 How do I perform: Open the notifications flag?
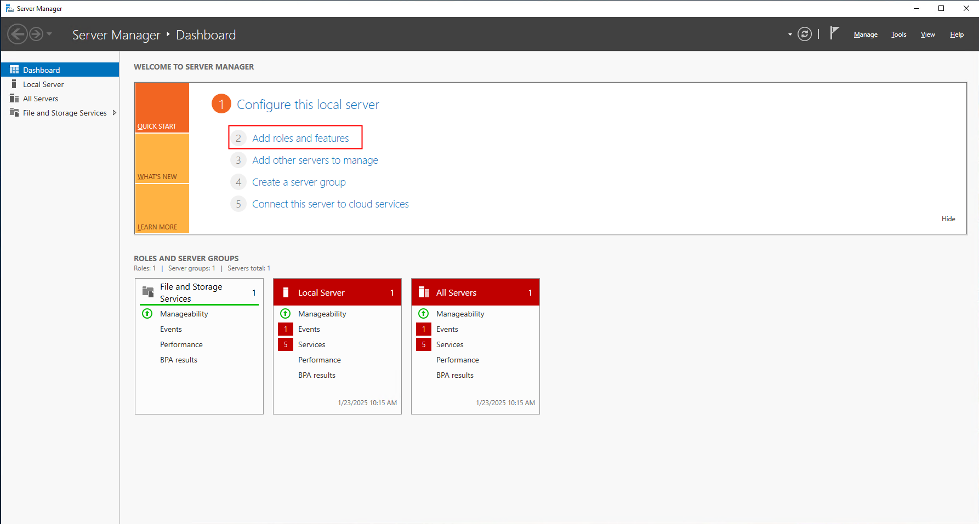834,33
